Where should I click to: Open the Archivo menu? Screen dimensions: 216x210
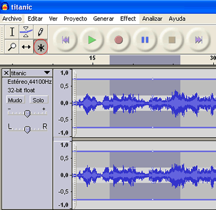[x=12, y=18]
